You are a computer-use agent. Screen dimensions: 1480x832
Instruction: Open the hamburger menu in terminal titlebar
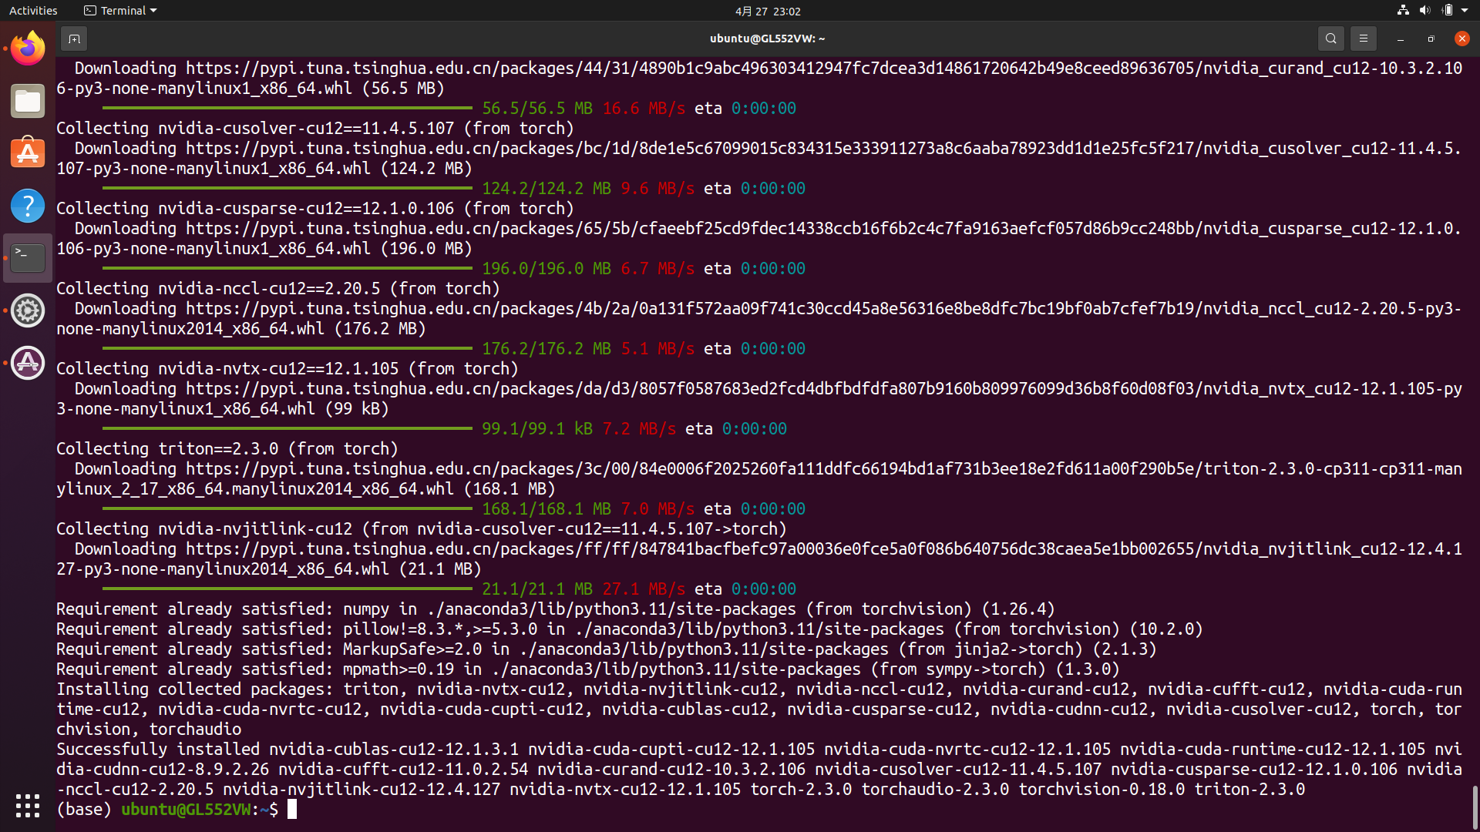[1363, 38]
